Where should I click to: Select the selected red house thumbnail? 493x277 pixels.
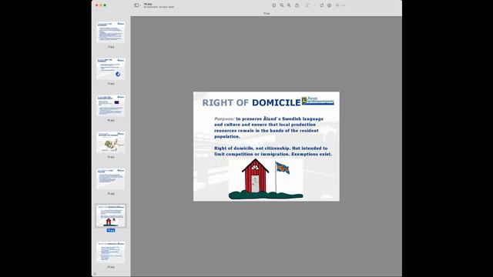(111, 215)
